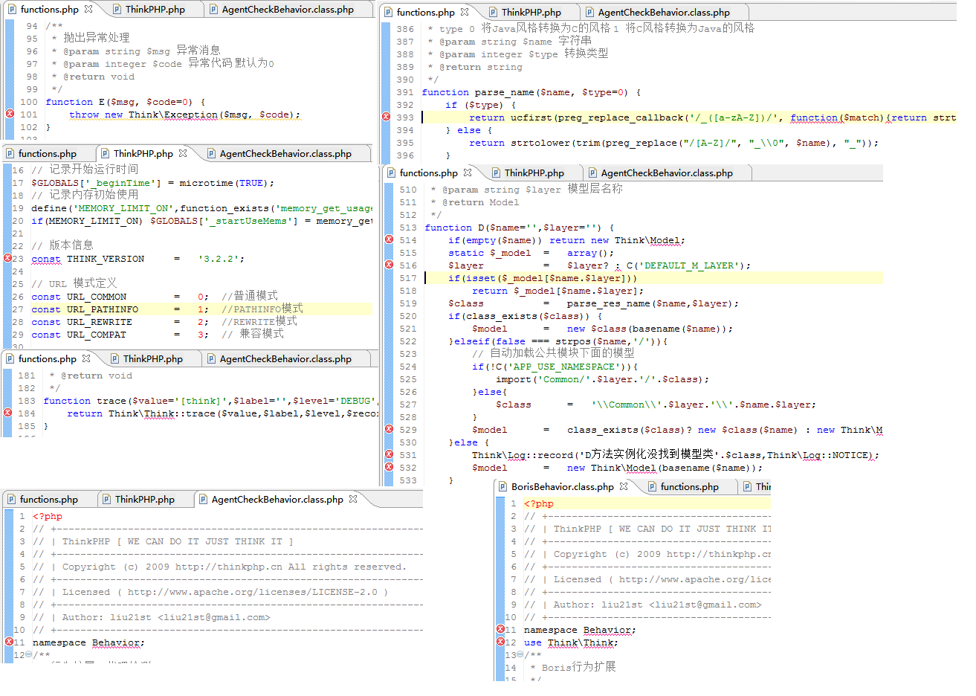Close the active ThinkPHP.php tab above THINK_VERSION code
This screenshot has height=696, width=976.
coord(183,153)
